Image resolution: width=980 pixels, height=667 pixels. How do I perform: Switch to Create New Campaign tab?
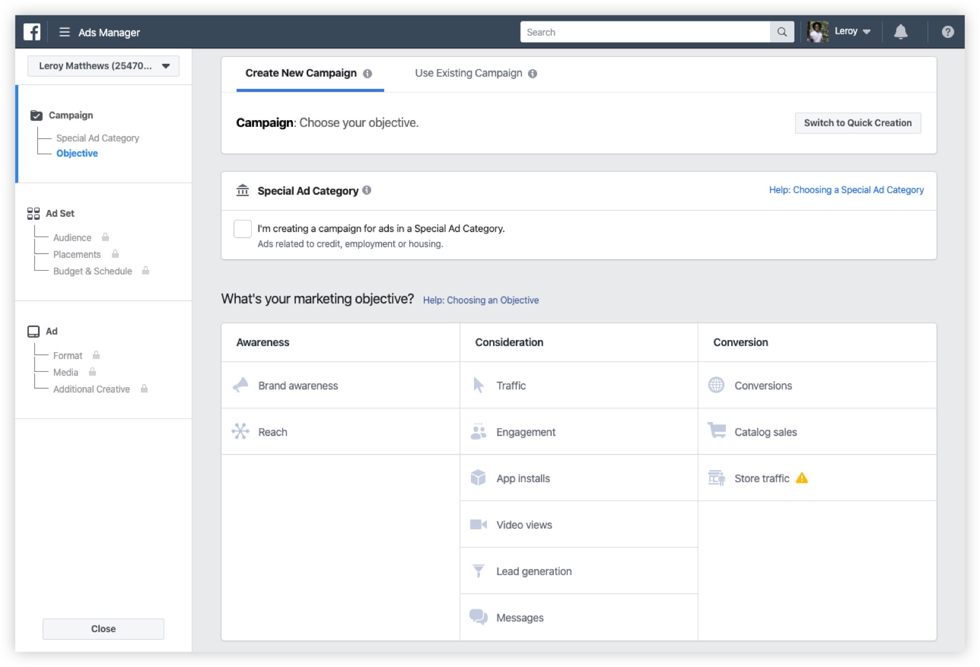(310, 73)
